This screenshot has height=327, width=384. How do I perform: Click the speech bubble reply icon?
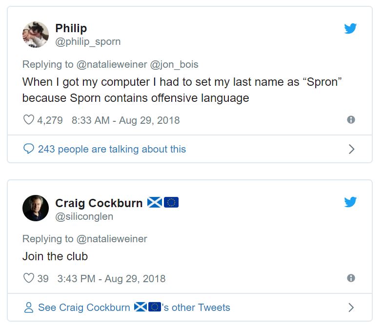coord(29,149)
